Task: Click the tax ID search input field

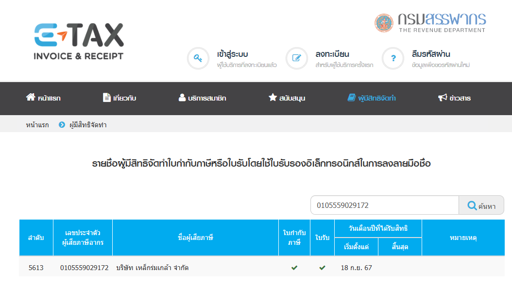Action: click(384, 205)
